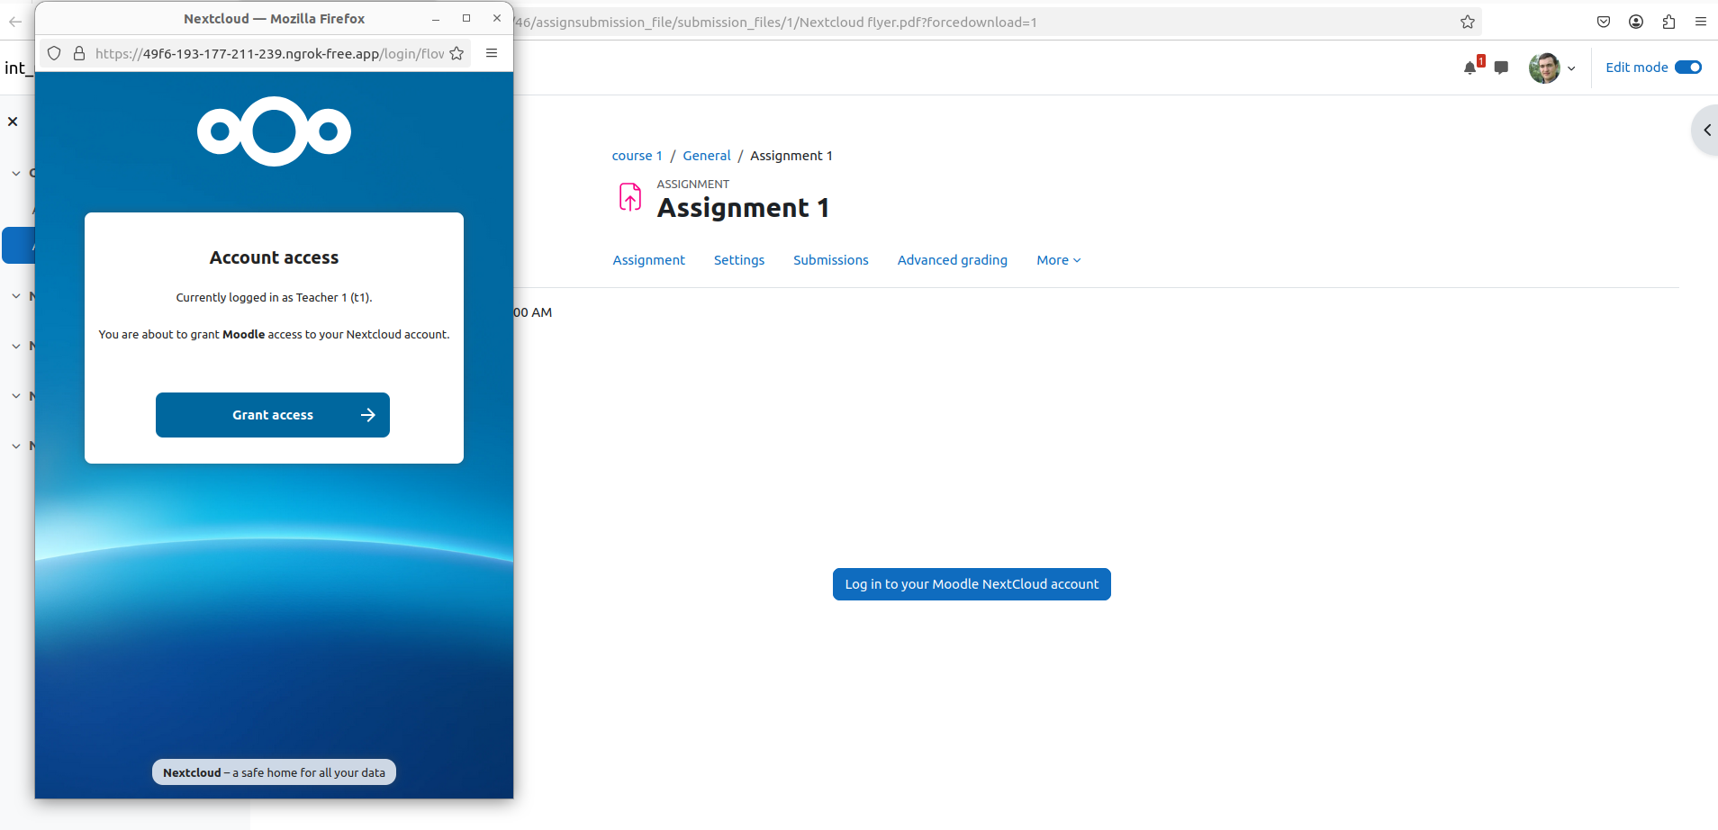Open the Firefox extensions icon

tap(1668, 22)
